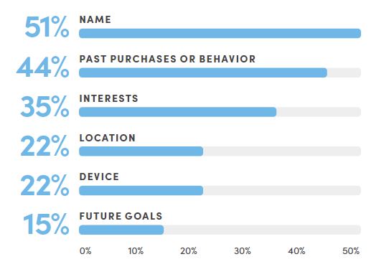The height and width of the screenshot is (272, 389).
Task: Click the 0% axis tick
Action: tap(85, 251)
